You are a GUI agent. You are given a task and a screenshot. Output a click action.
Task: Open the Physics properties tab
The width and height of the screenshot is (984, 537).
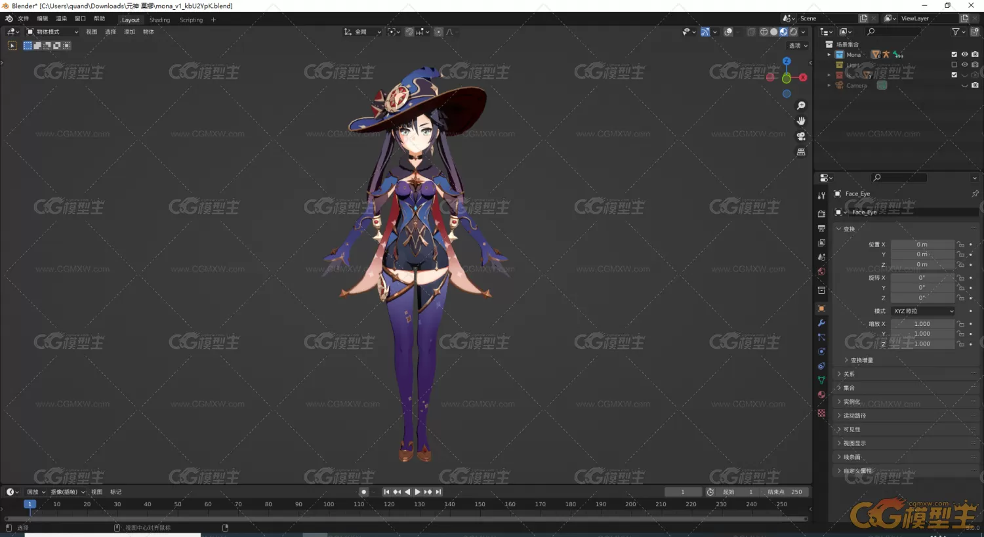tap(821, 351)
